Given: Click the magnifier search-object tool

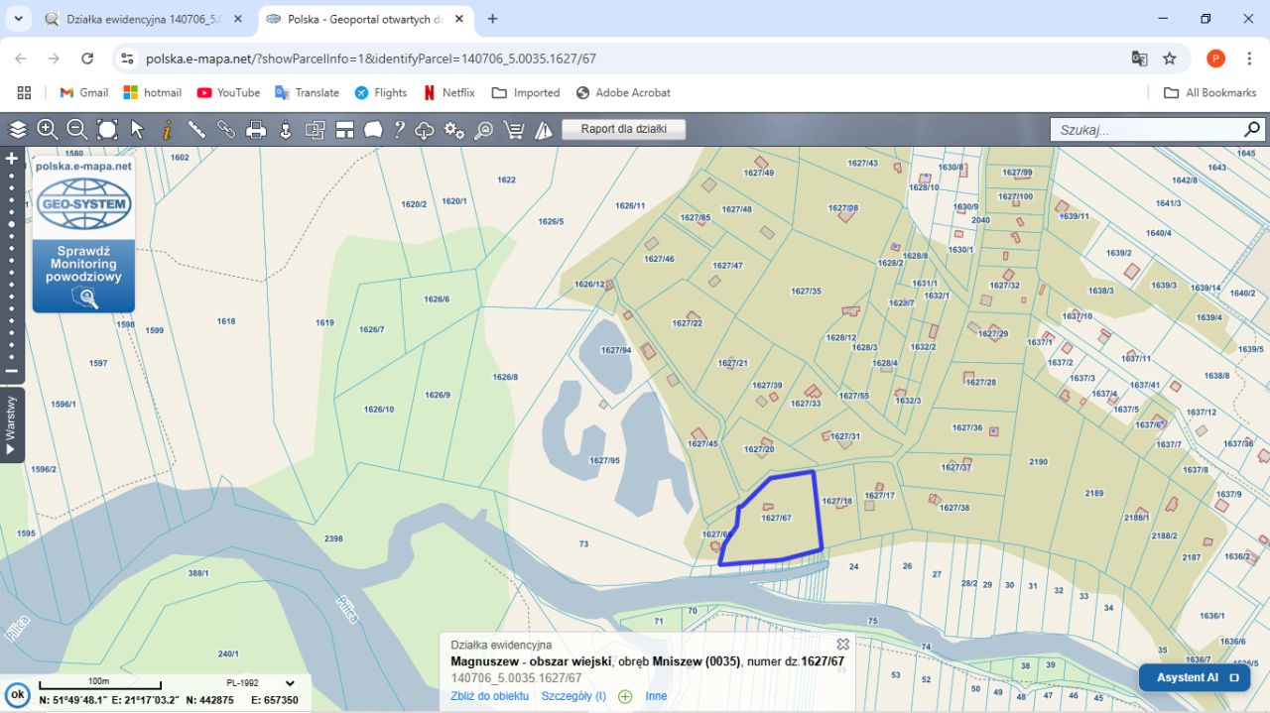Looking at the screenshot, I should [483, 130].
